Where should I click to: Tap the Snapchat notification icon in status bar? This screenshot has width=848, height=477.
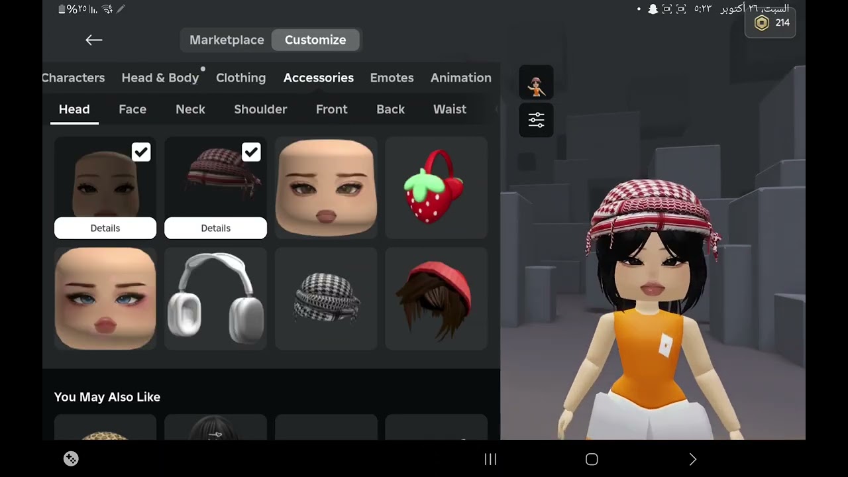[653, 9]
